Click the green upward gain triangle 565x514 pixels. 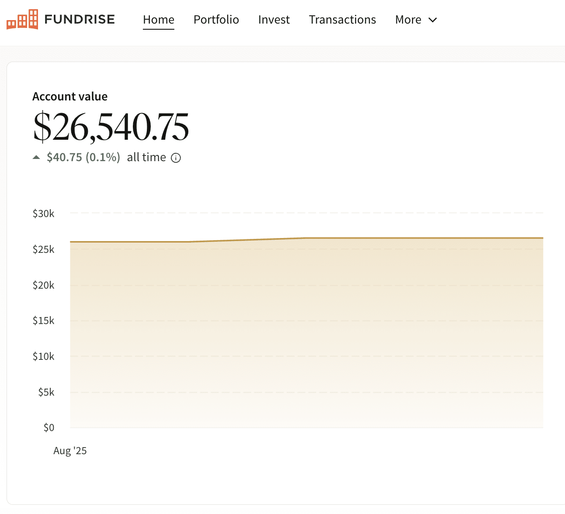pyautogui.click(x=37, y=158)
